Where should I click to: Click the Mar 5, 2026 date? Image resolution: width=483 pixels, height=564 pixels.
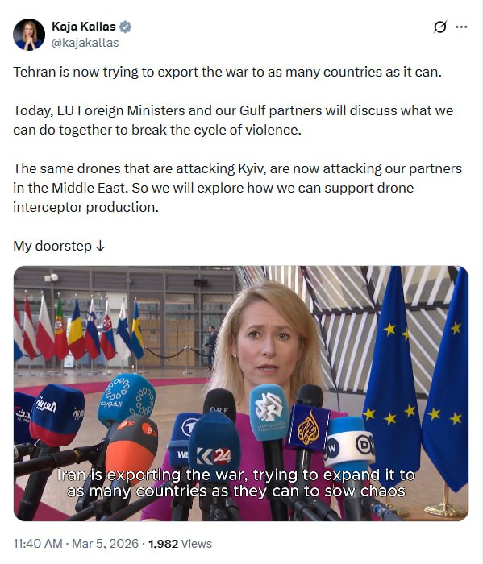pyautogui.click(x=105, y=544)
